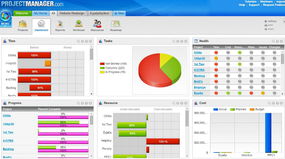This screenshot has height=159, width=285.
Task: Click the Help link in header
Action: [x=242, y=5]
